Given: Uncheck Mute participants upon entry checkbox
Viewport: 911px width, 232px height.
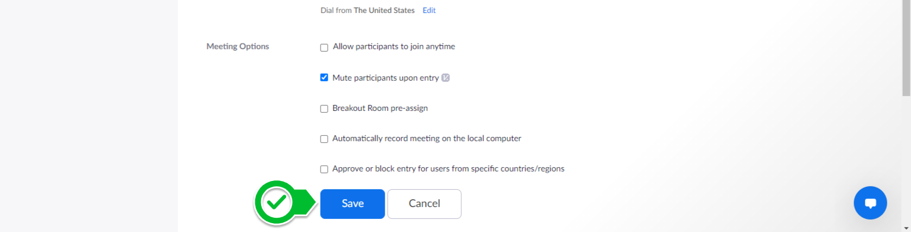Looking at the screenshot, I should click(x=324, y=78).
